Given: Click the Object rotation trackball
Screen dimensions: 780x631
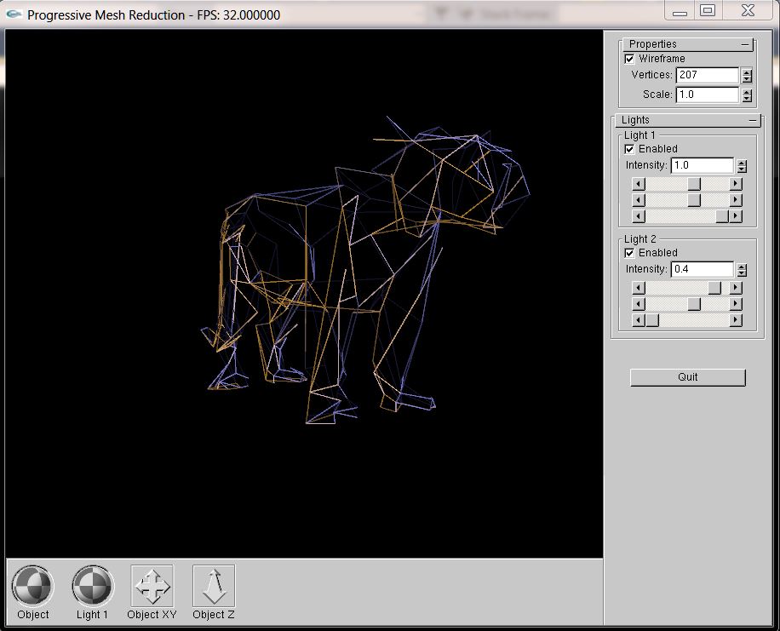Looking at the screenshot, I should (33, 586).
